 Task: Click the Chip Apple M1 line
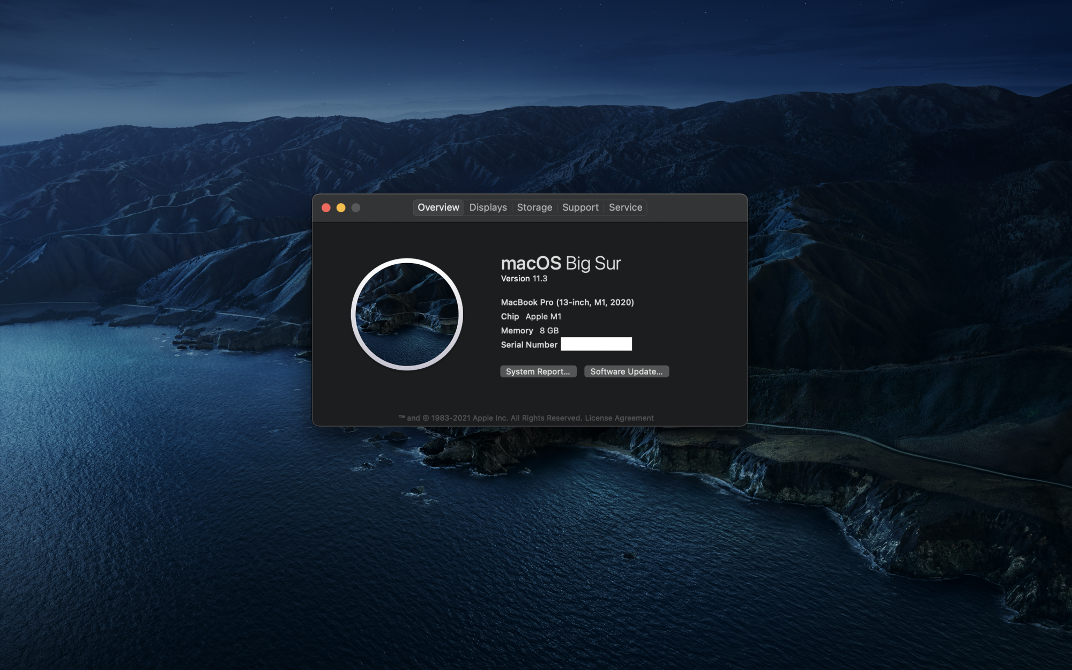(531, 317)
